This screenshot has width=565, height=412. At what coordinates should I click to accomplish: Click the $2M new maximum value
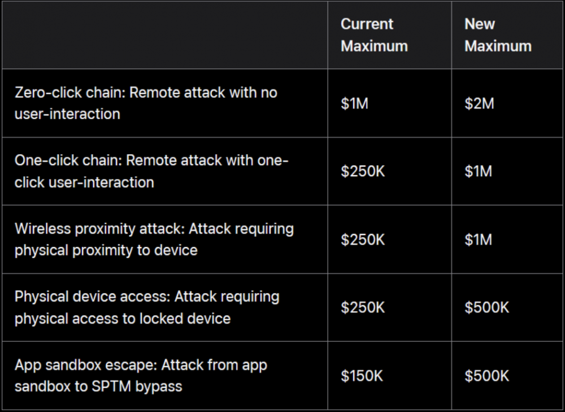pyautogui.click(x=479, y=103)
